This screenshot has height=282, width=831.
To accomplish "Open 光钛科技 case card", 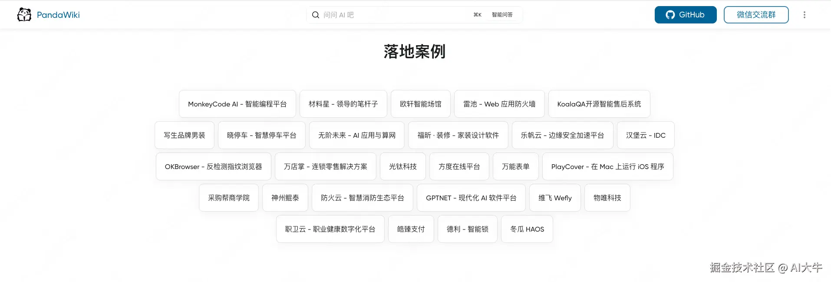I will [403, 166].
